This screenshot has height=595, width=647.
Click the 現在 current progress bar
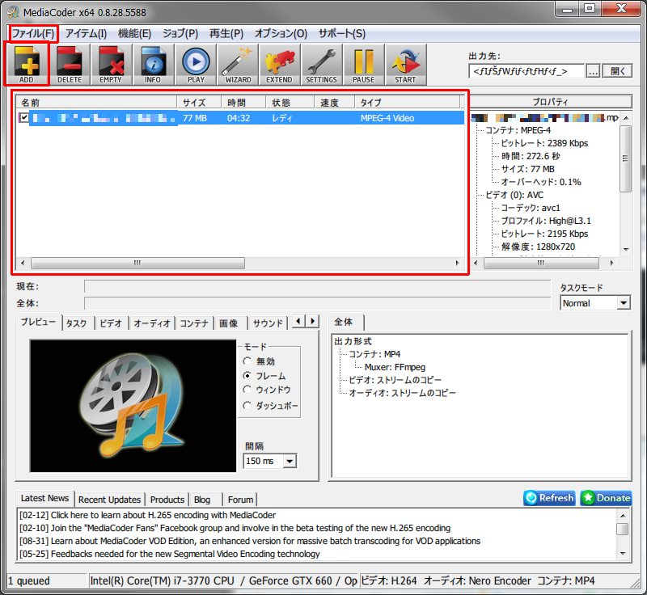click(x=317, y=286)
